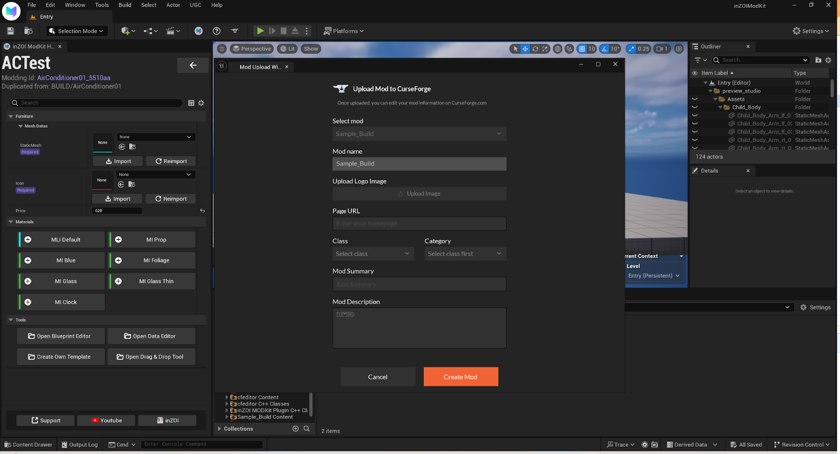Click the Advance frame skip button
The width and height of the screenshot is (840, 454).
(x=272, y=31)
